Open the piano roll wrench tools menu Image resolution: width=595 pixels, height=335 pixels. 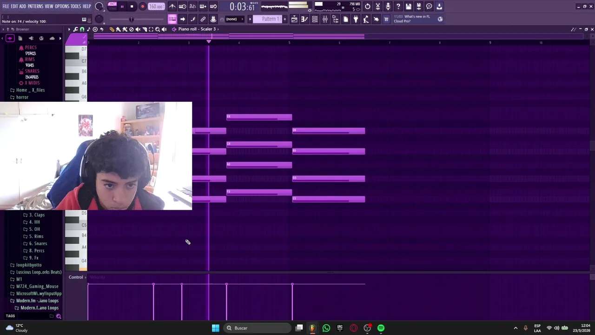75,29
